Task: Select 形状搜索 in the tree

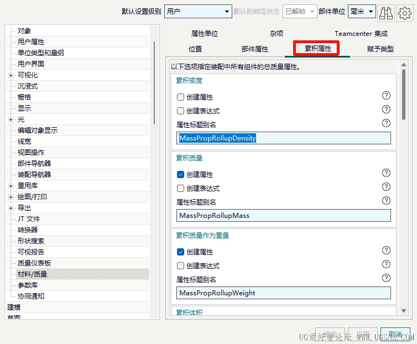Action: coord(31,241)
